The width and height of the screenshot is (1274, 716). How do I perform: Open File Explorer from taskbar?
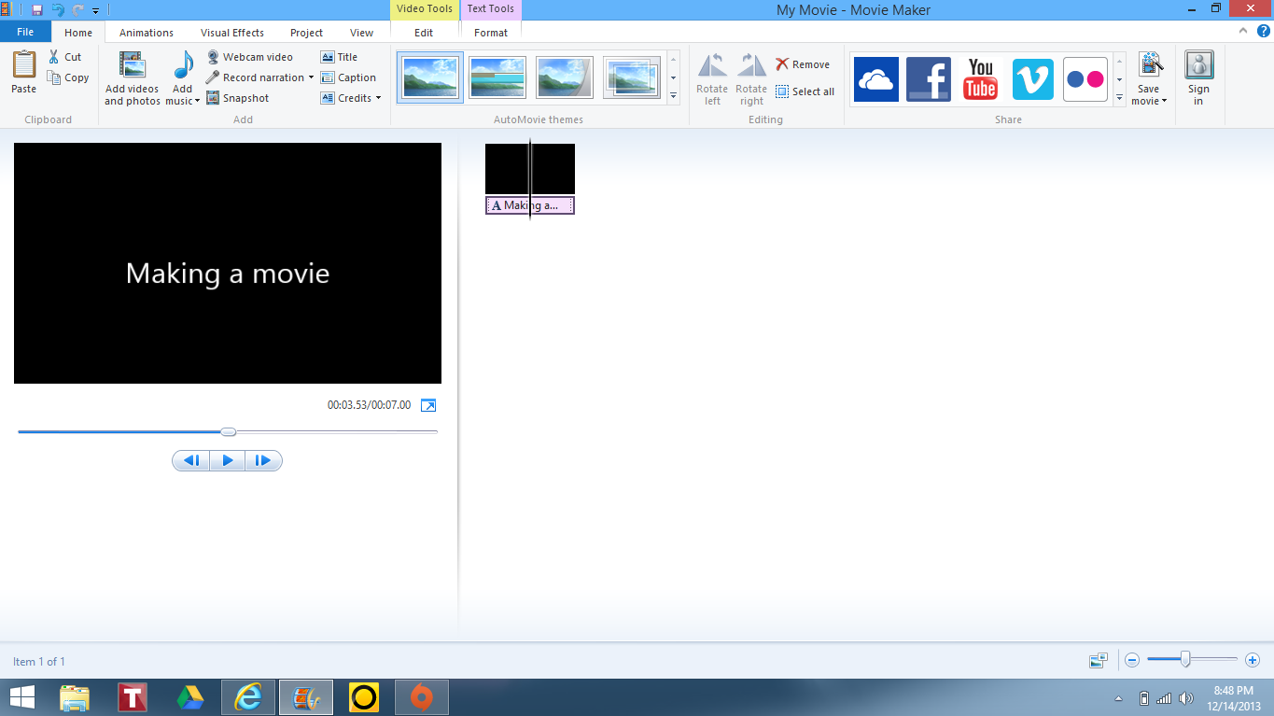pos(75,697)
